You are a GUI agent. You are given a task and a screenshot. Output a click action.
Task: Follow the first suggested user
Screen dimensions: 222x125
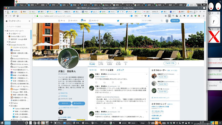point(163,77)
